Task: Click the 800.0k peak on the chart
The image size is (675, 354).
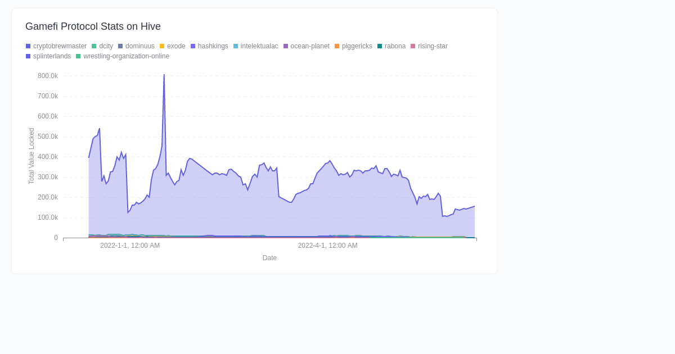Action: point(164,74)
